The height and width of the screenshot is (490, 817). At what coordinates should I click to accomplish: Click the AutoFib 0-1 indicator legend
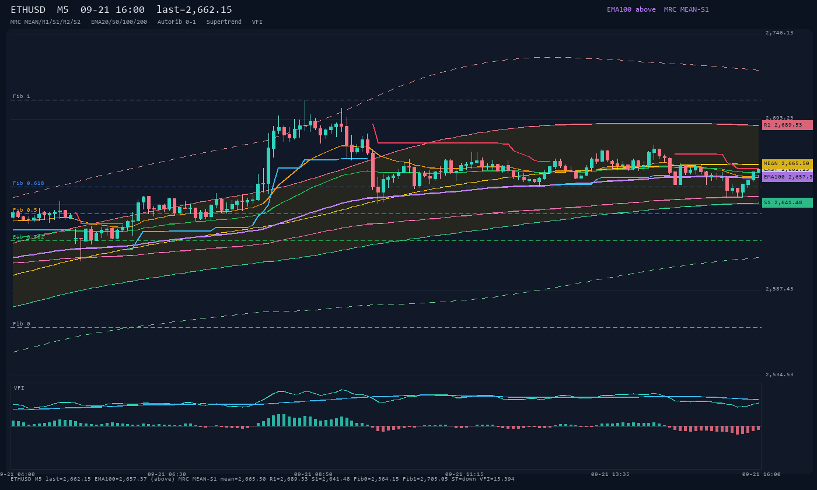[177, 22]
